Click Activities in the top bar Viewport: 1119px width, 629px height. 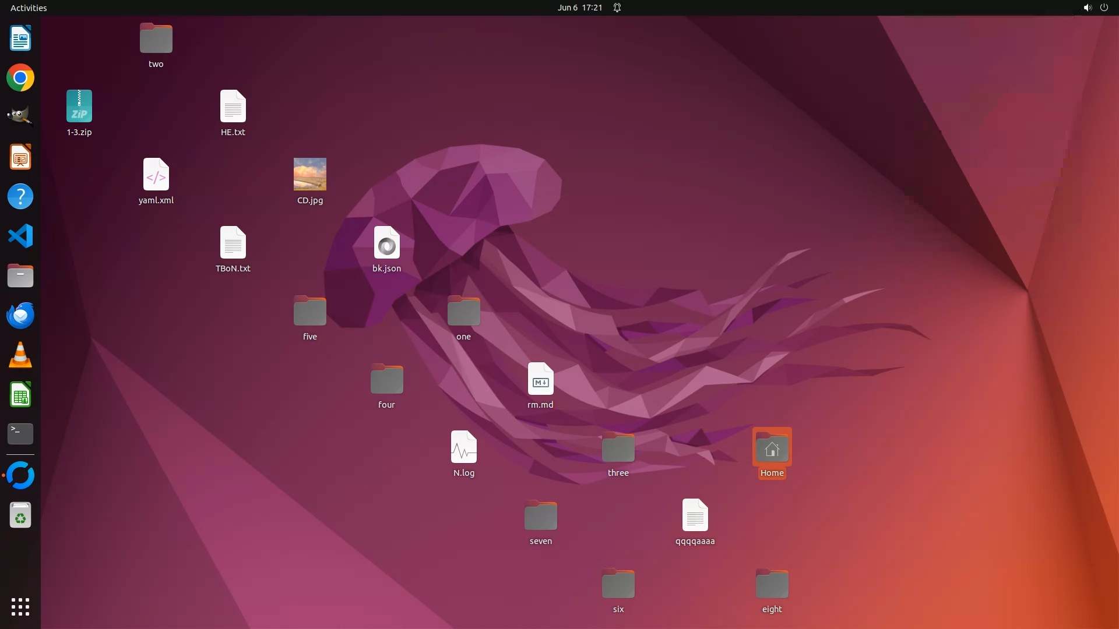(29, 8)
